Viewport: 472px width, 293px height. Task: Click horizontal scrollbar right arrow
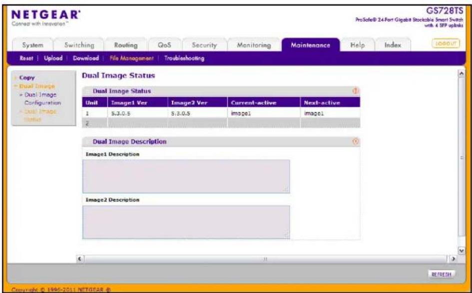tap(453, 259)
